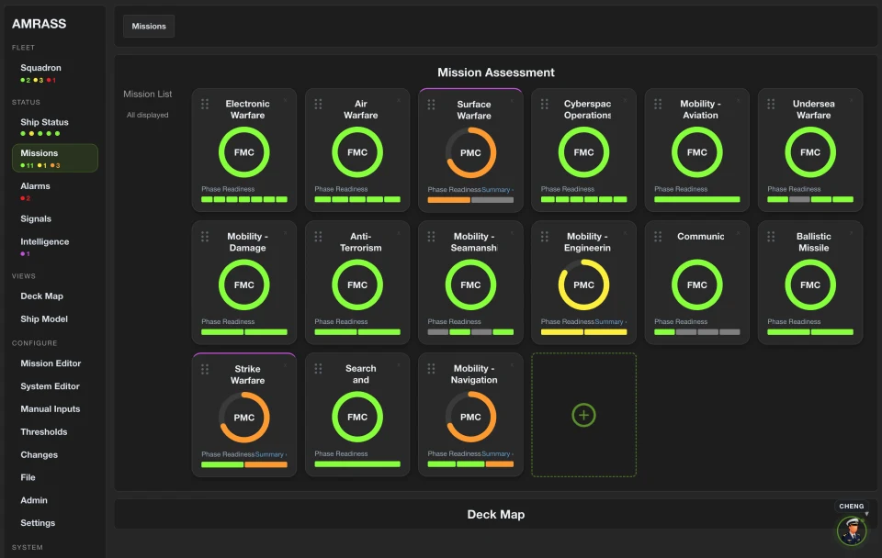Click the Surface Warfare phase readiness bar
This screenshot has height=558, width=882.
pos(470,200)
